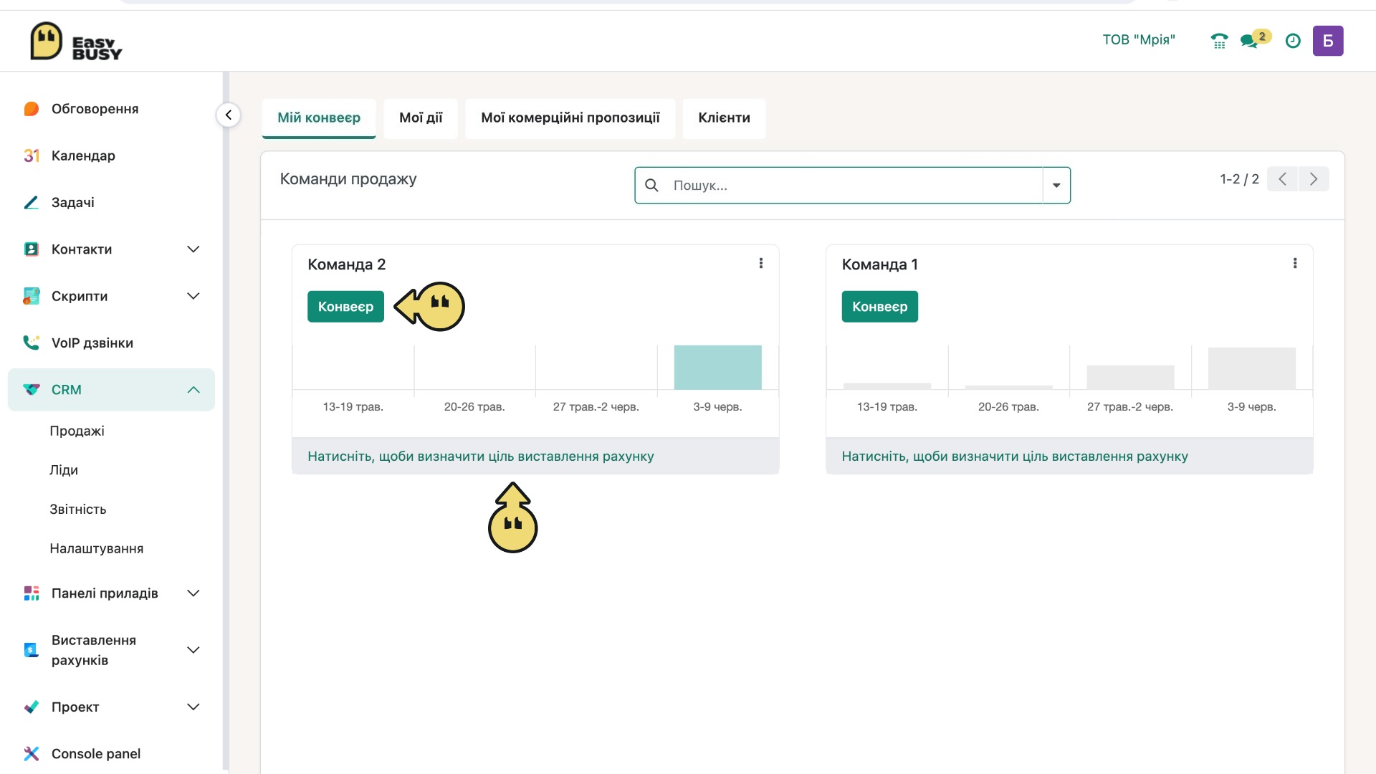Go to the previous page arrow
The width and height of the screenshot is (1376, 774).
(1282, 179)
